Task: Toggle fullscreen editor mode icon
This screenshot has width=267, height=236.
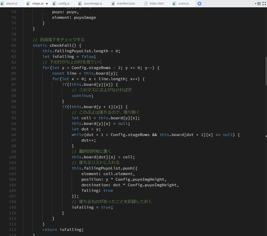Action: [264, 4]
